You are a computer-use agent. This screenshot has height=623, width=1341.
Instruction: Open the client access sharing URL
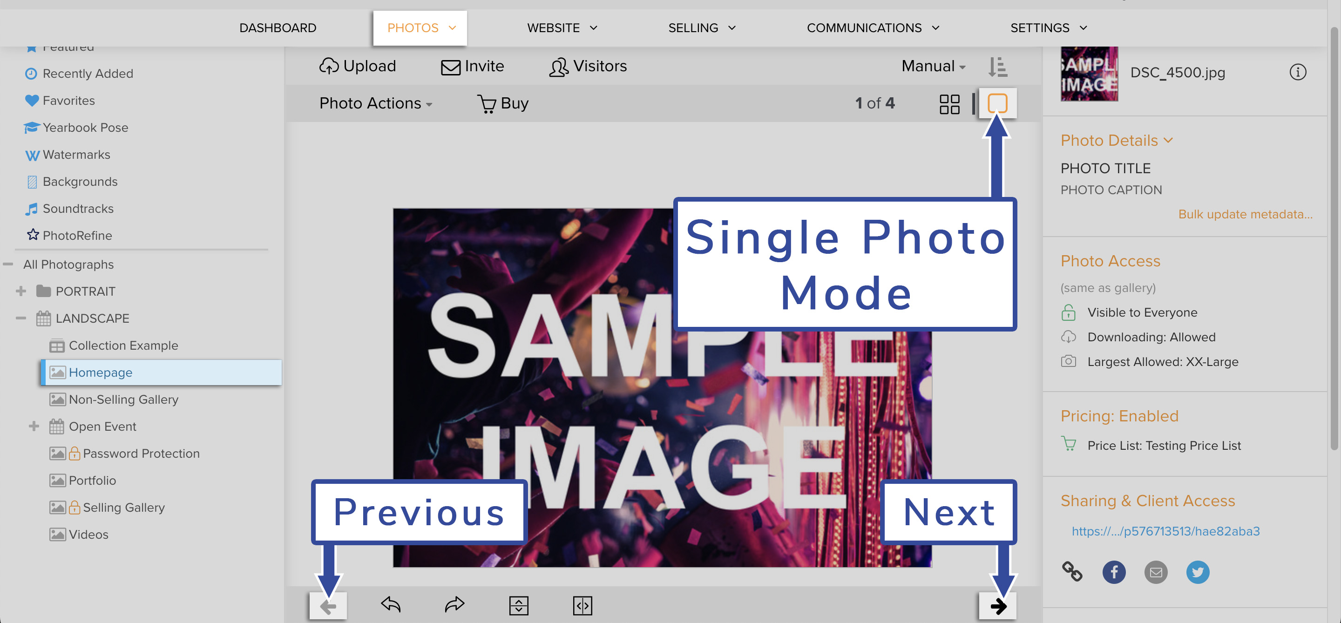pos(1165,531)
